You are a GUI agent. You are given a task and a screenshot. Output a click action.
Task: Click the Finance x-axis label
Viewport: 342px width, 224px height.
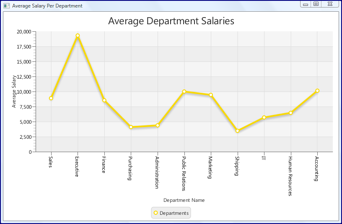click(x=104, y=165)
